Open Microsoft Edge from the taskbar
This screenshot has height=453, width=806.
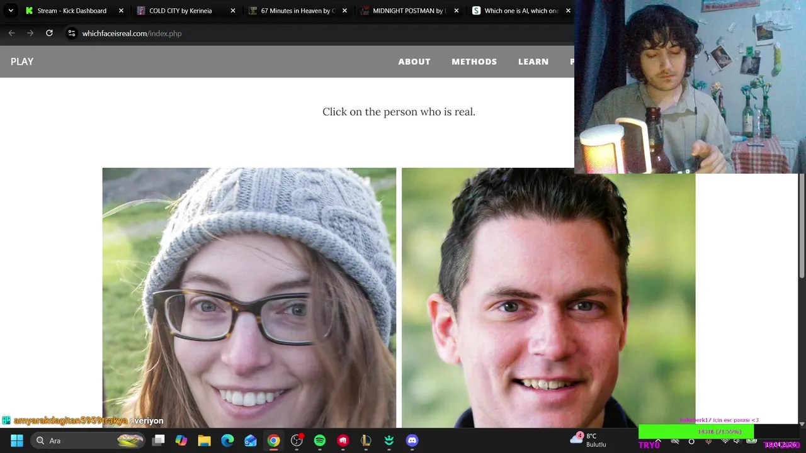tap(227, 440)
